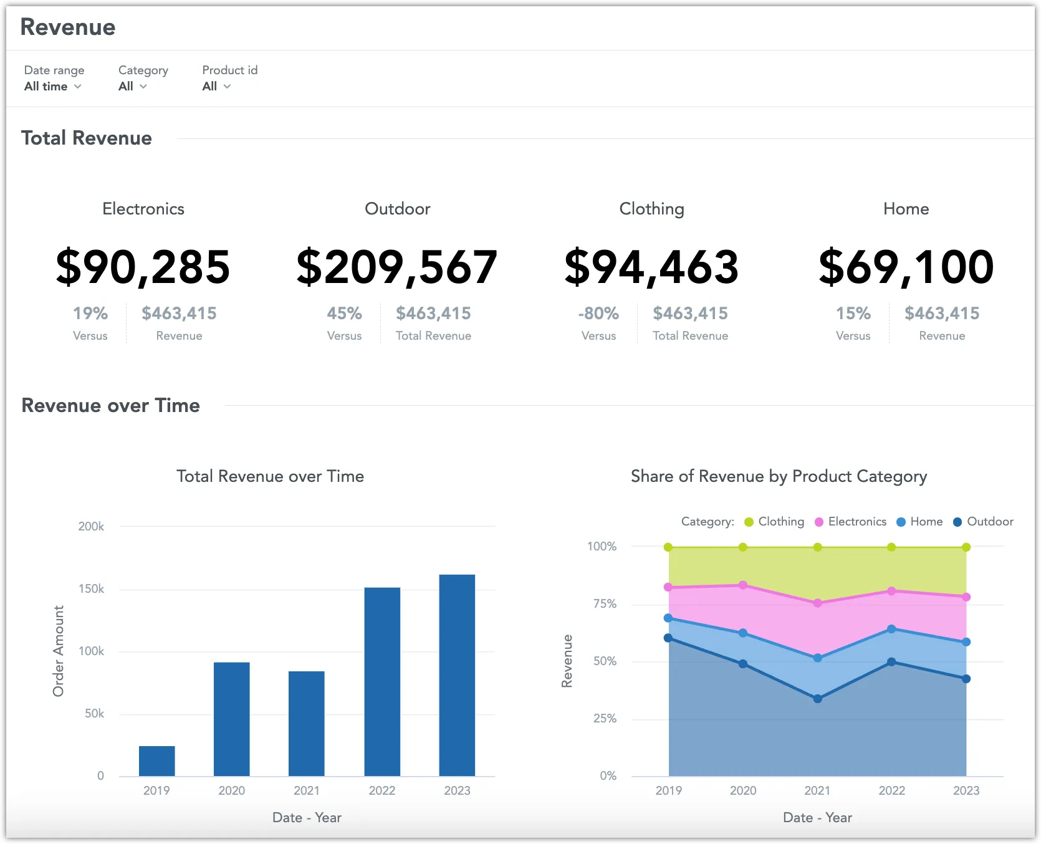Select the Electronics revenue KPI card
The height and width of the screenshot is (844, 1041).
coord(143,267)
